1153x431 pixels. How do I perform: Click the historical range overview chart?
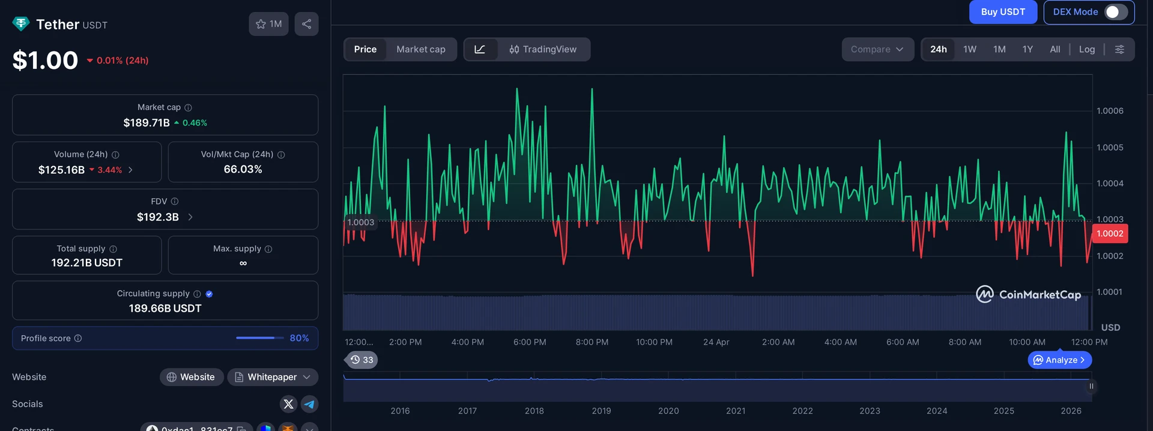[x=716, y=387]
